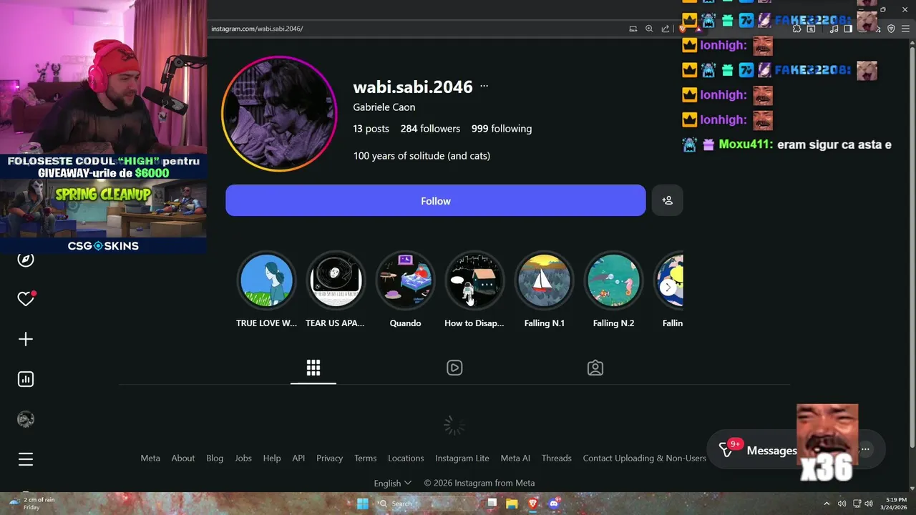Click the browser share page icon
Image resolution: width=916 pixels, height=515 pixels.
pos(666,29)
